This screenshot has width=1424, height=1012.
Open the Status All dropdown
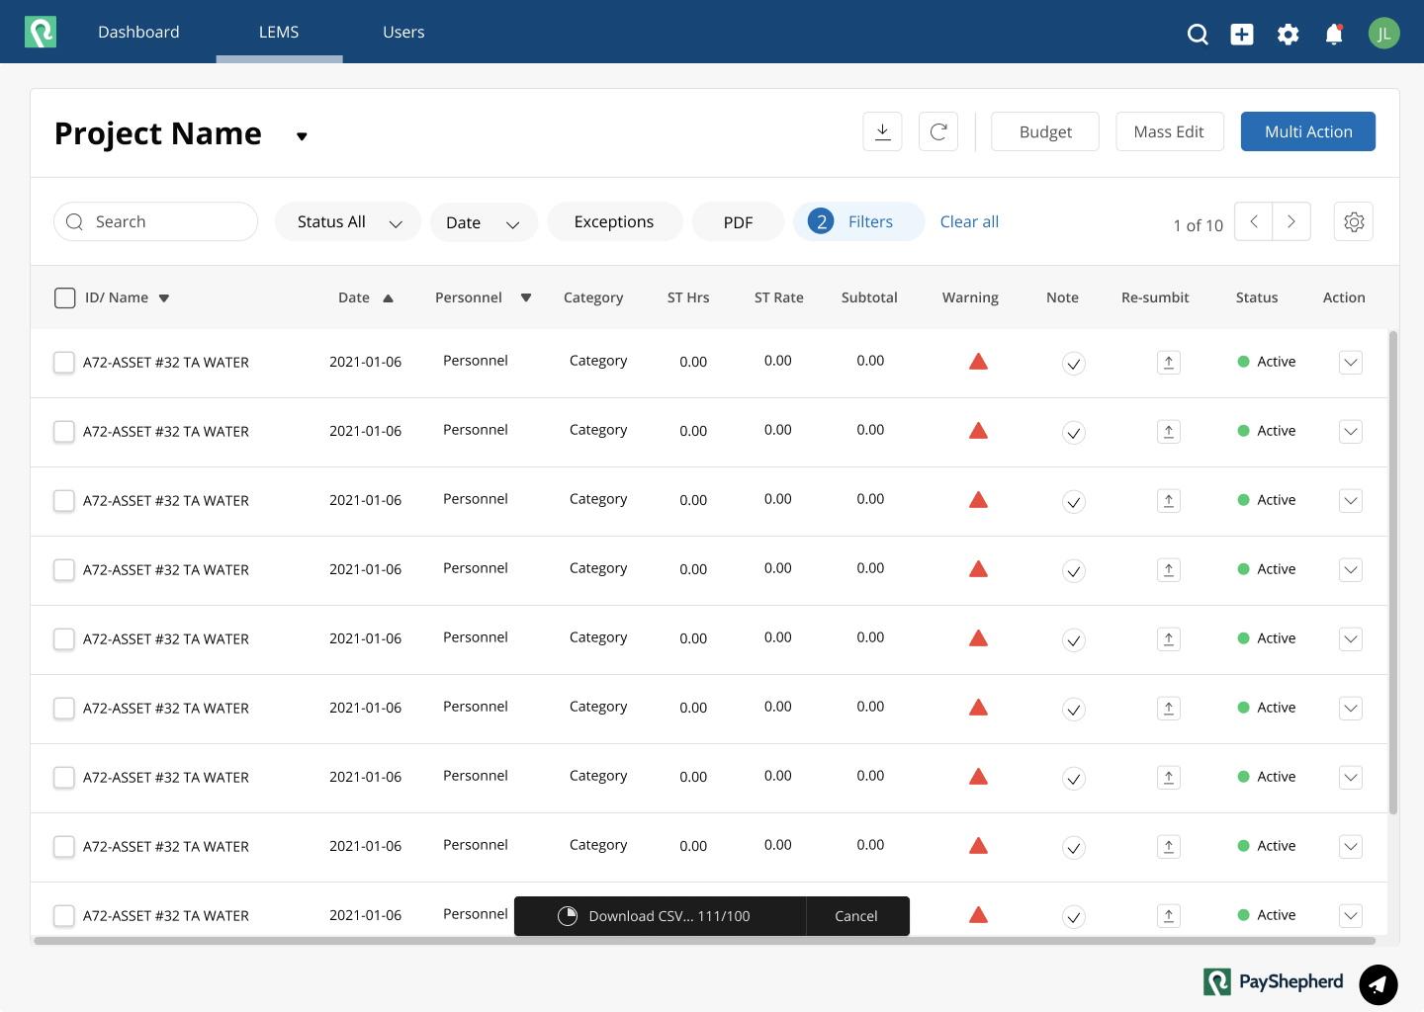pos(348,222)
